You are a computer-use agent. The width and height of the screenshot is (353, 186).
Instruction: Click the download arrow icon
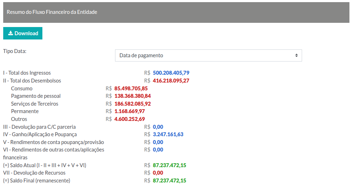(x=10, y=33)
